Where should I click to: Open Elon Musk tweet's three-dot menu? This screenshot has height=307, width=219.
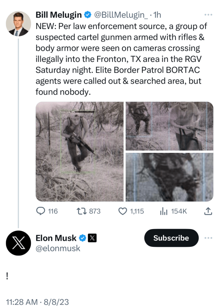208,238
